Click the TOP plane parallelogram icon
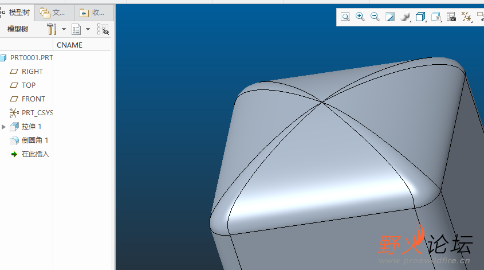 [14, 85]
